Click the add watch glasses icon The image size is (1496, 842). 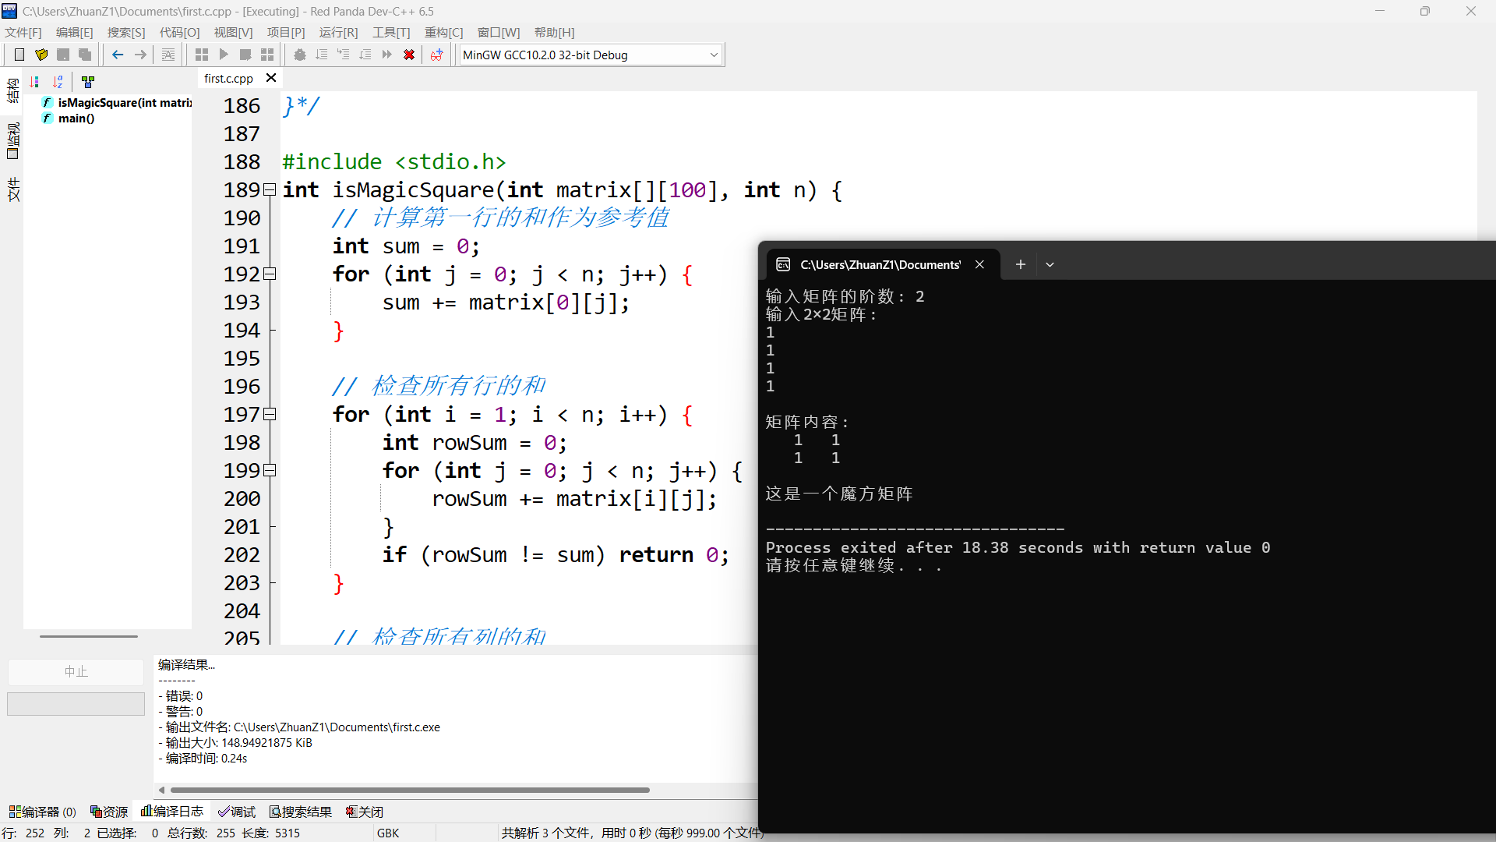pyautogui.click(x=436, y=55)
